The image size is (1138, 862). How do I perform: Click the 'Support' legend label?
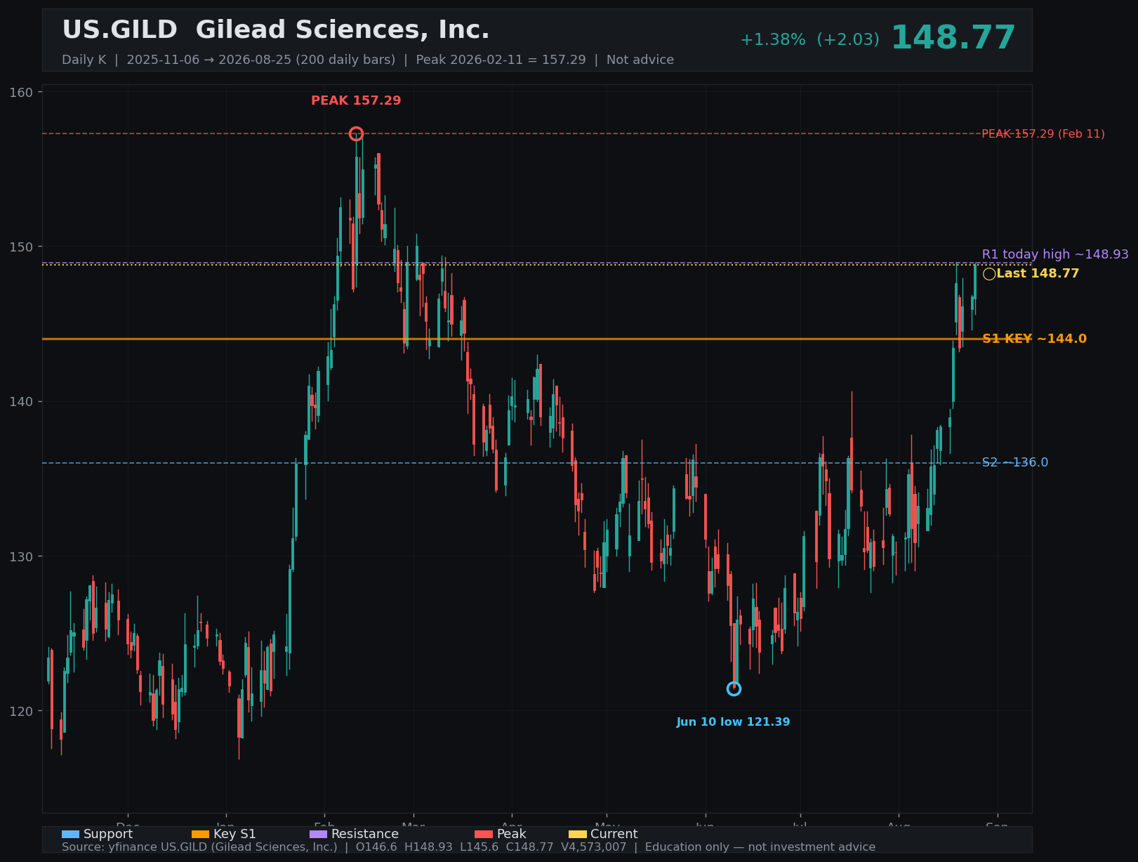[107, 834]
